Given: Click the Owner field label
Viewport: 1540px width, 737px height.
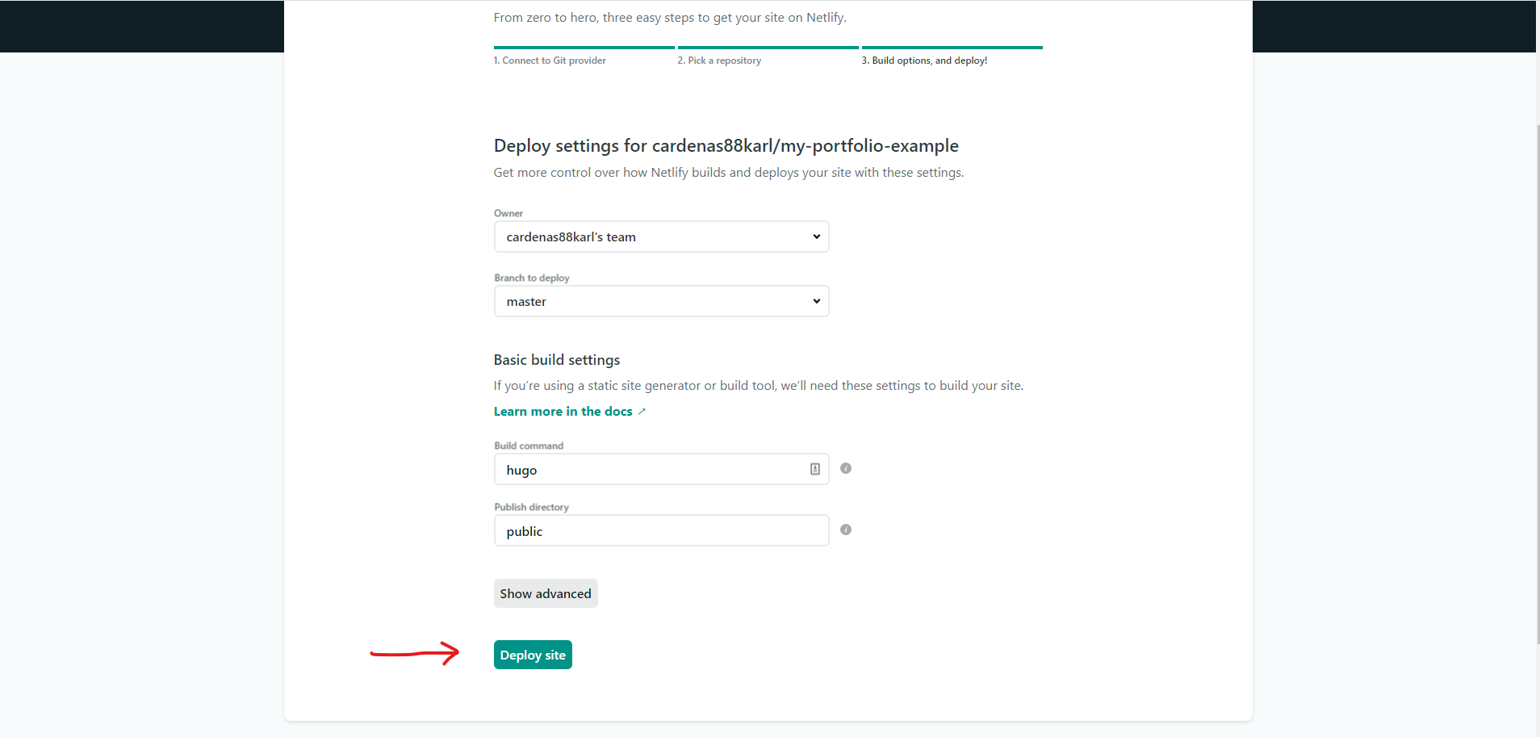Looking at the screenshot, I should click(x=508, y=213).
